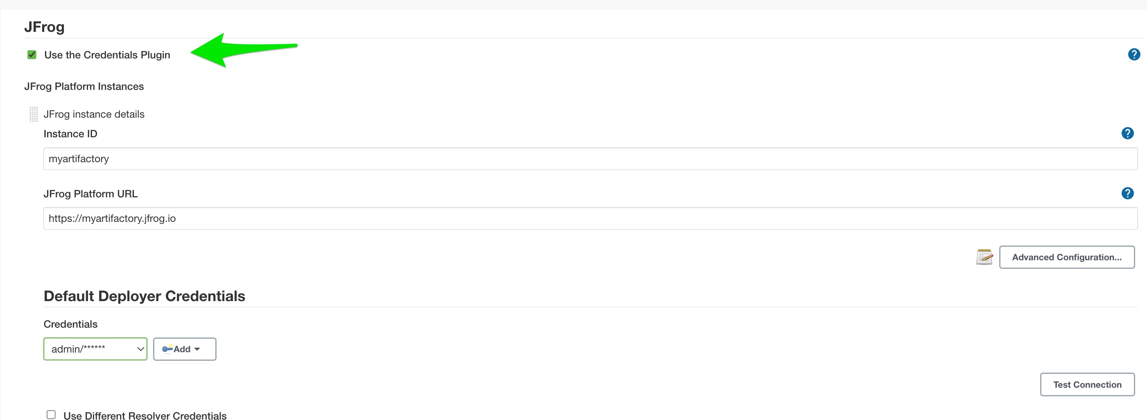This screenshot has width=1147, height=420.
Task: Click the JFrog Platform Instances label
Action: (x=84, y=86)
